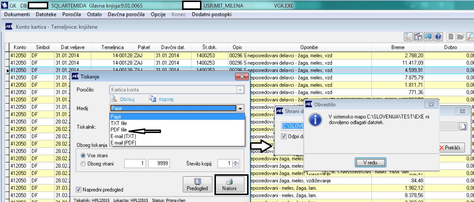Click the Kopiraj copy icon link
The width and height of the screenshot is (474, 202).
(x=161, y=99)
